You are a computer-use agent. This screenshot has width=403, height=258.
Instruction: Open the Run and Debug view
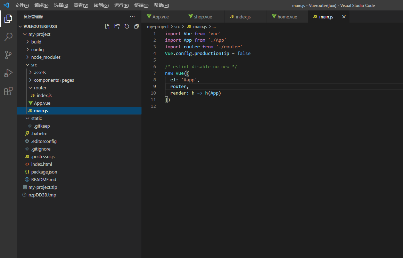(8, 73)
